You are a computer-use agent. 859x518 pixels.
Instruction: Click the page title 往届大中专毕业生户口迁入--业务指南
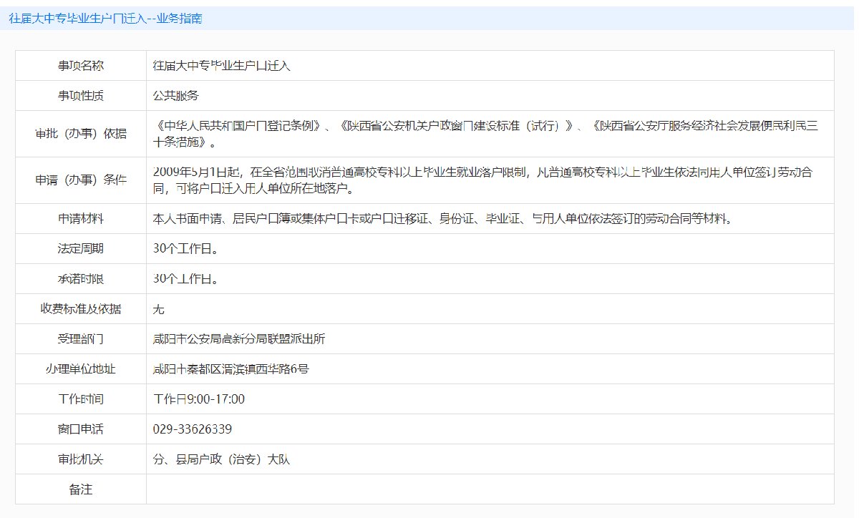[105, 19]
